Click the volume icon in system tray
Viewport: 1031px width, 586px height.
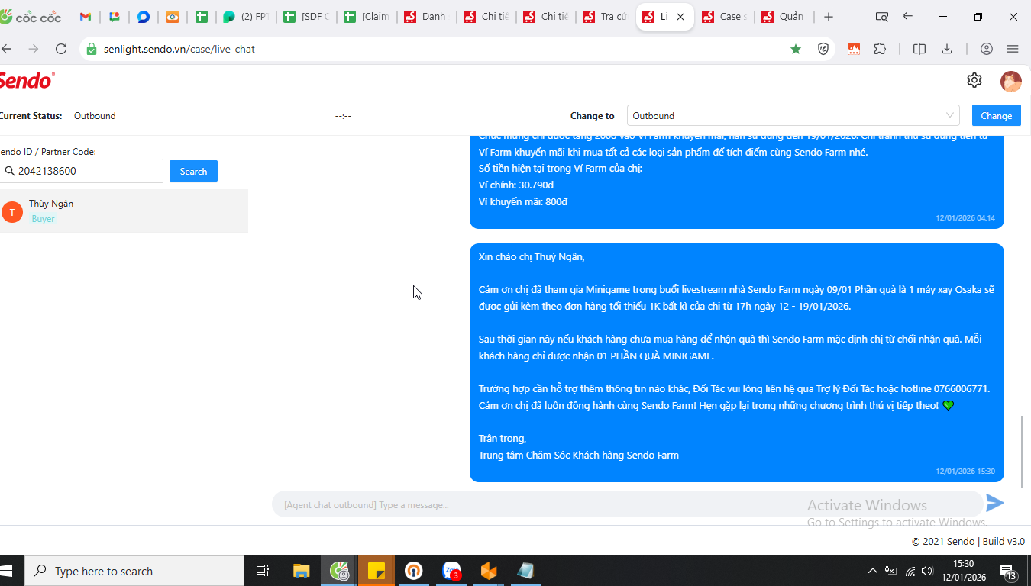tap(928, 571)
